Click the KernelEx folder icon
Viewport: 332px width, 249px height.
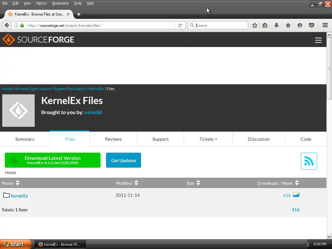6,195
